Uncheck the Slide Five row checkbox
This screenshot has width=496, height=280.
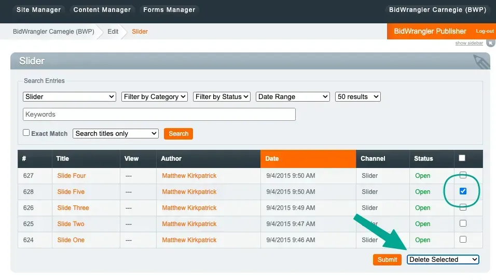[x=463, y=191]
